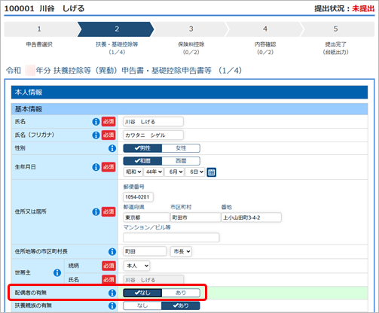Screen dimensions: 379x313
Task: Click the 郵便番号 field showing 1094-0201
Action: click(x=138, y=197)
